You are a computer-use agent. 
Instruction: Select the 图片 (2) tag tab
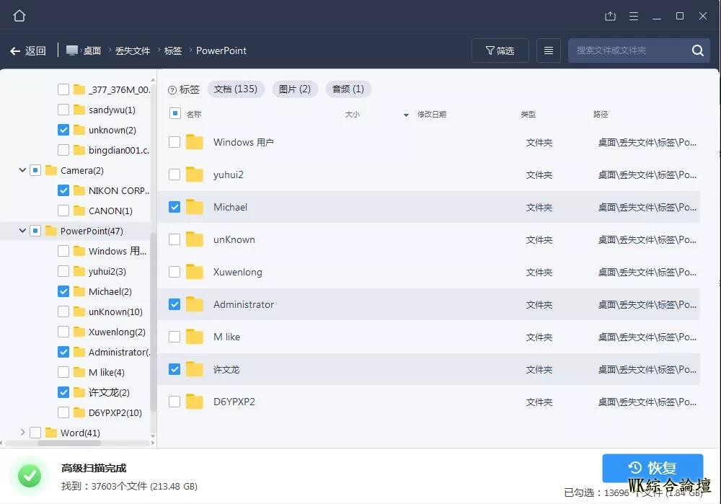point(294,89)
